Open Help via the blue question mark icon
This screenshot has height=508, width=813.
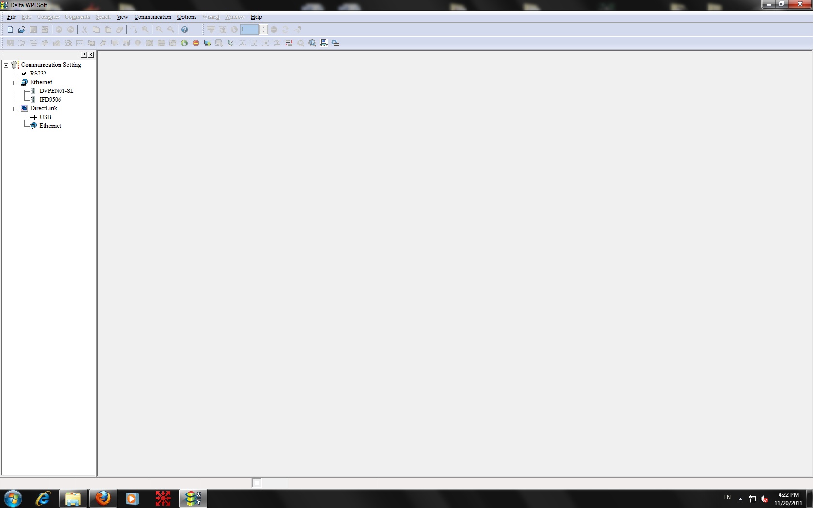click(x=184, y=30)
